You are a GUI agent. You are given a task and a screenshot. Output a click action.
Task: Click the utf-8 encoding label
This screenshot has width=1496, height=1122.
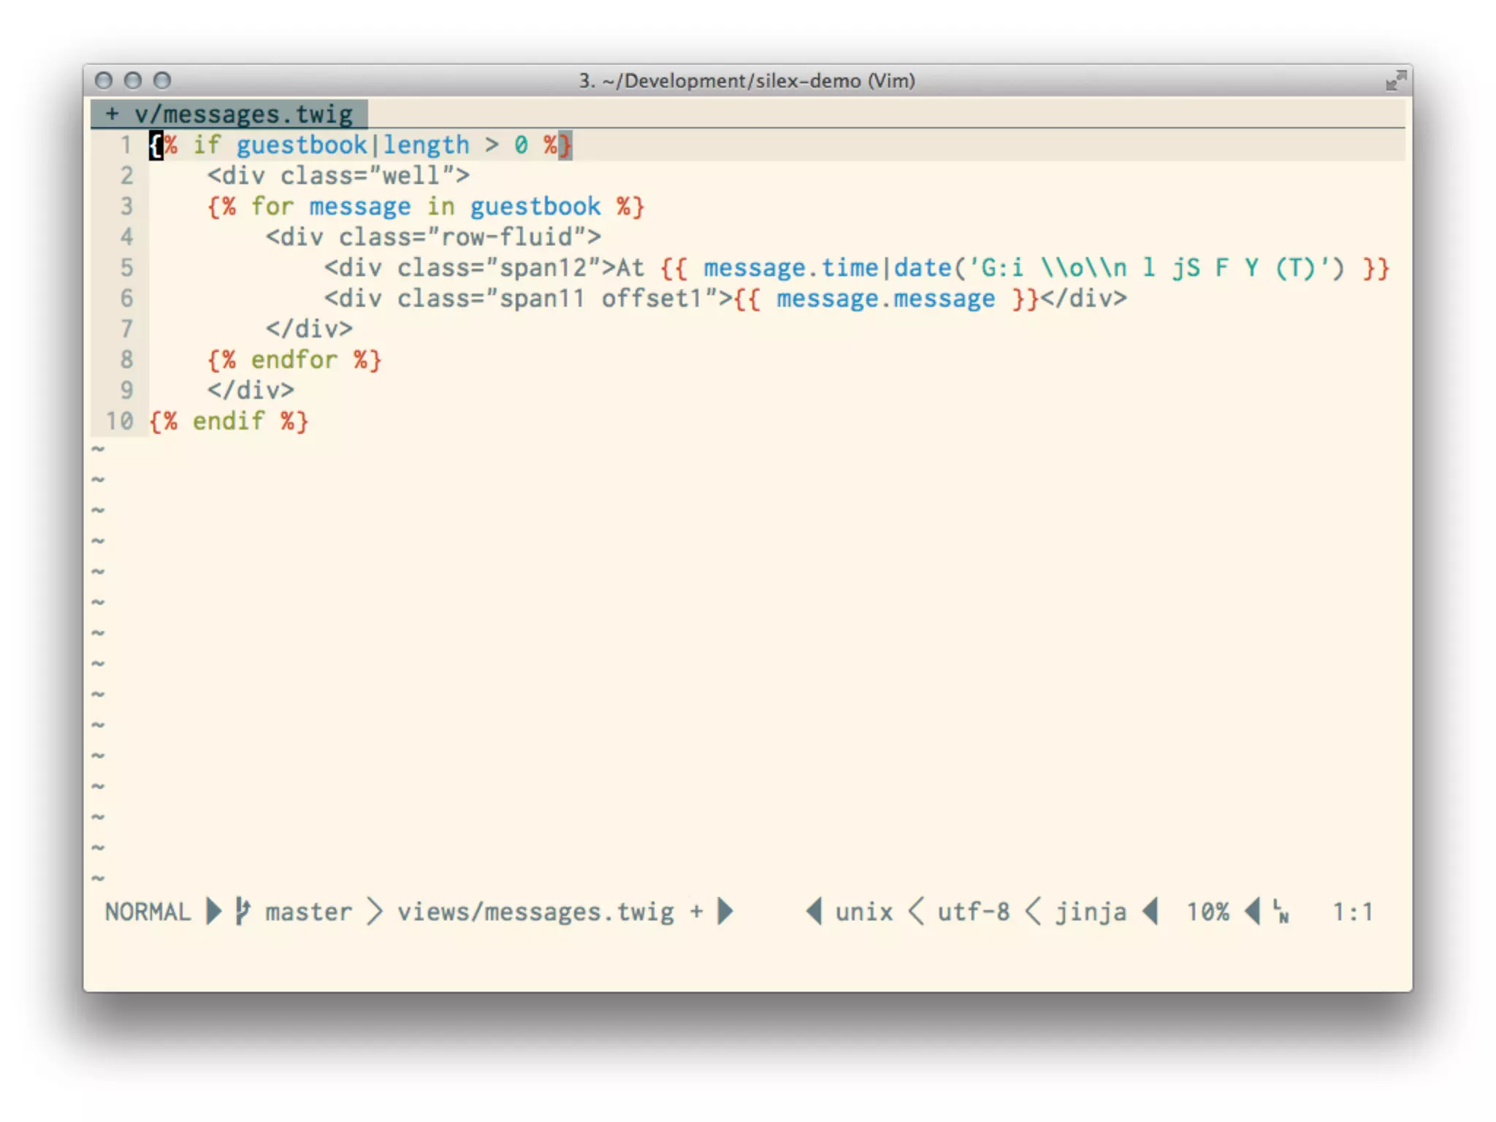pos(974,911)
